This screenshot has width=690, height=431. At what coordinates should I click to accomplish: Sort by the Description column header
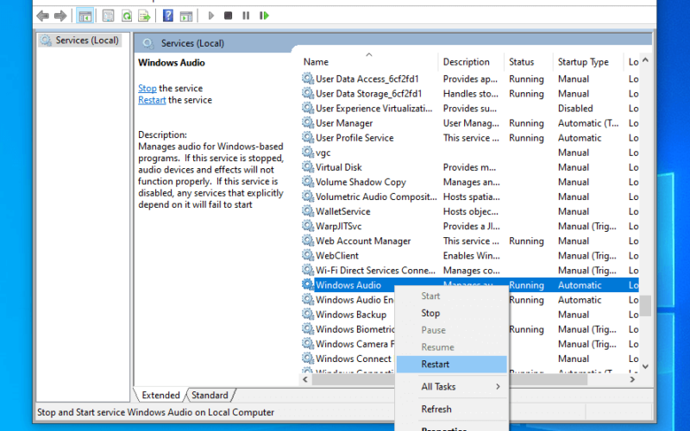tap(471, 62)
